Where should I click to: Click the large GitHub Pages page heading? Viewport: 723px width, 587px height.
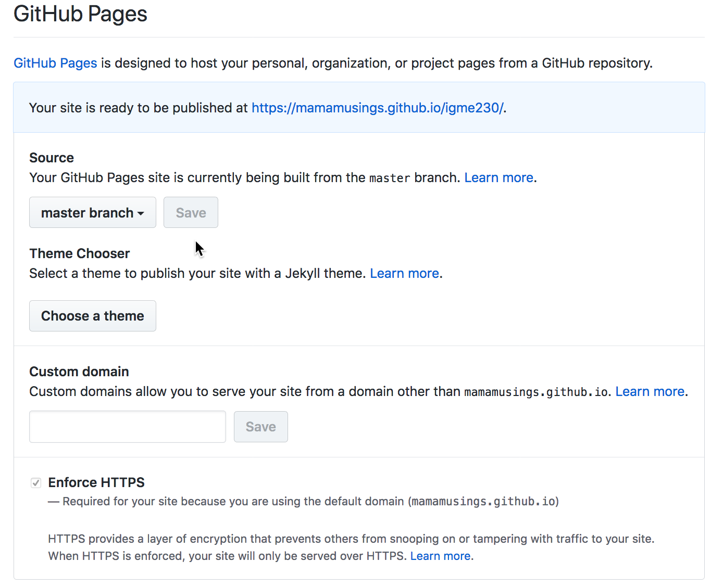[80, 14]
